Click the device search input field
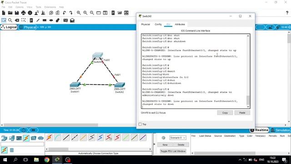The width and height of the screenshot is (291, 164). coord(22,144)
